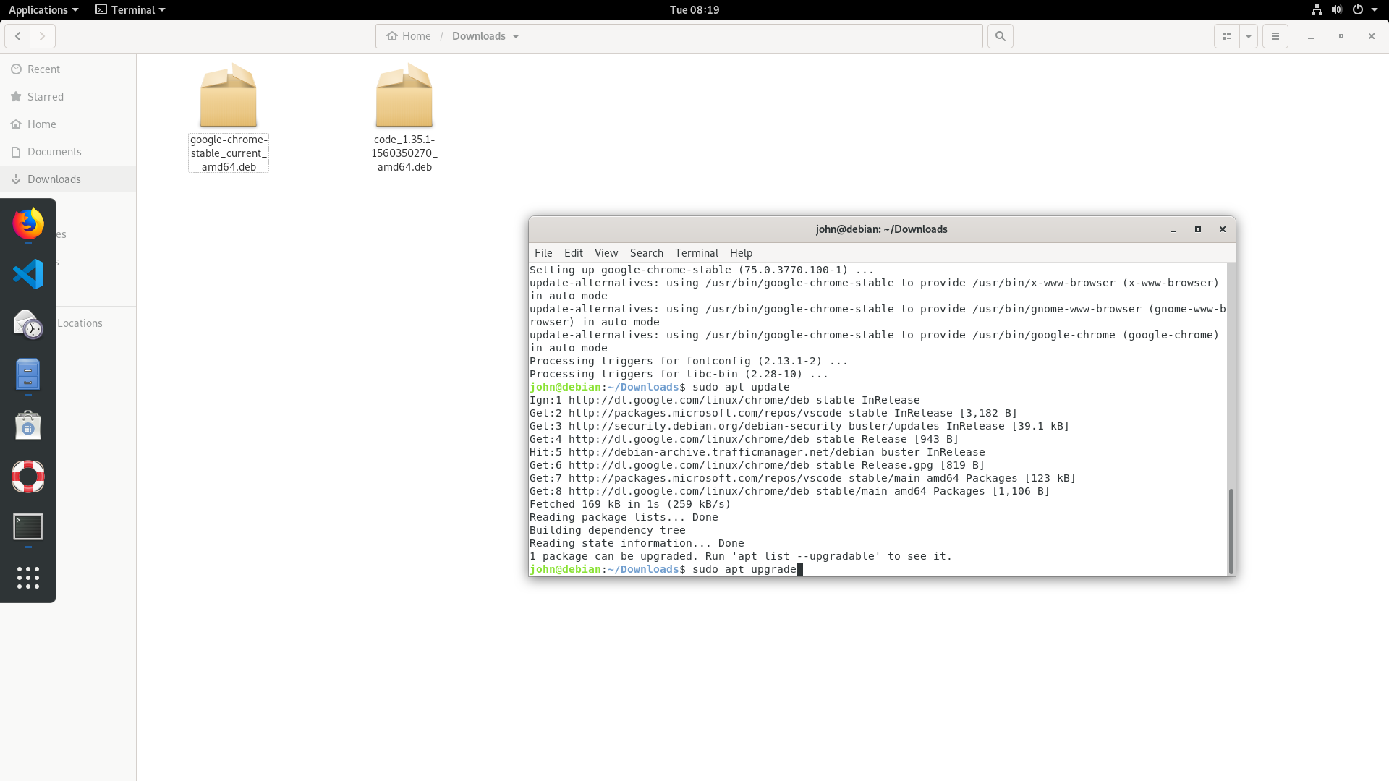1389x781 pixels.
Task: Open the Help lifebuoy dock icon
Action: [28, 477]
